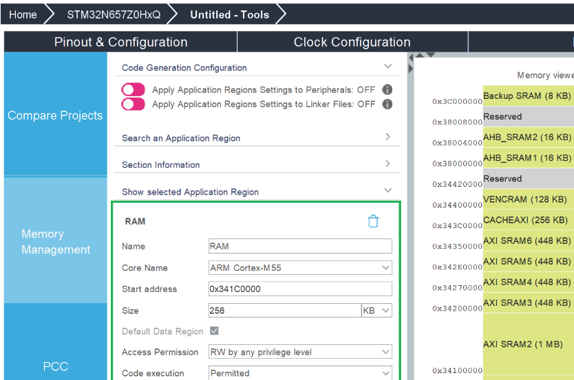This screenshot has height=380, width=574.
Task: Open the Access Permission dropdown
Action: point(300,352)
